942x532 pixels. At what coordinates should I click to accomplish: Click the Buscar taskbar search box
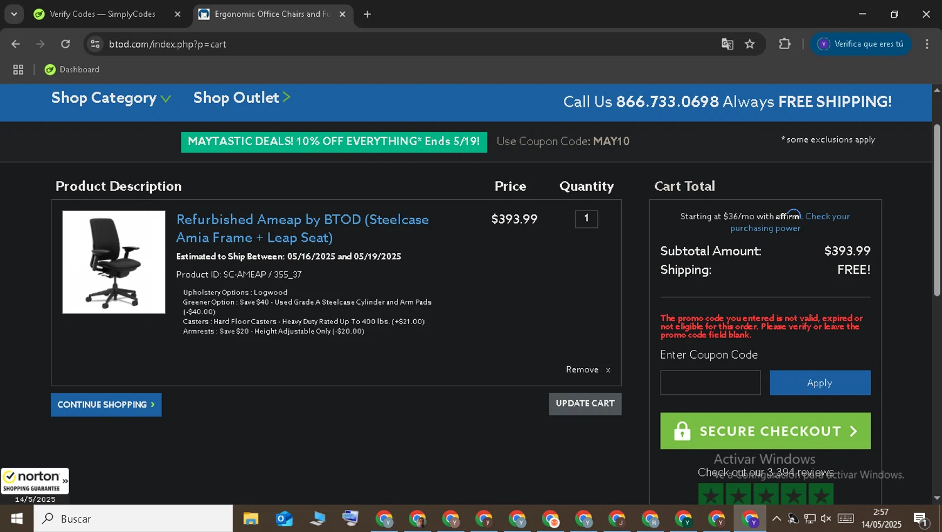click(133, 519)
